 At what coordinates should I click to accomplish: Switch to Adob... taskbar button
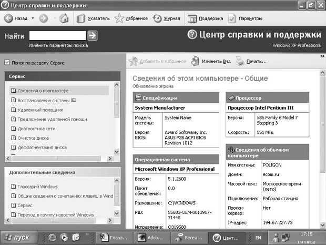coord(151,238)
